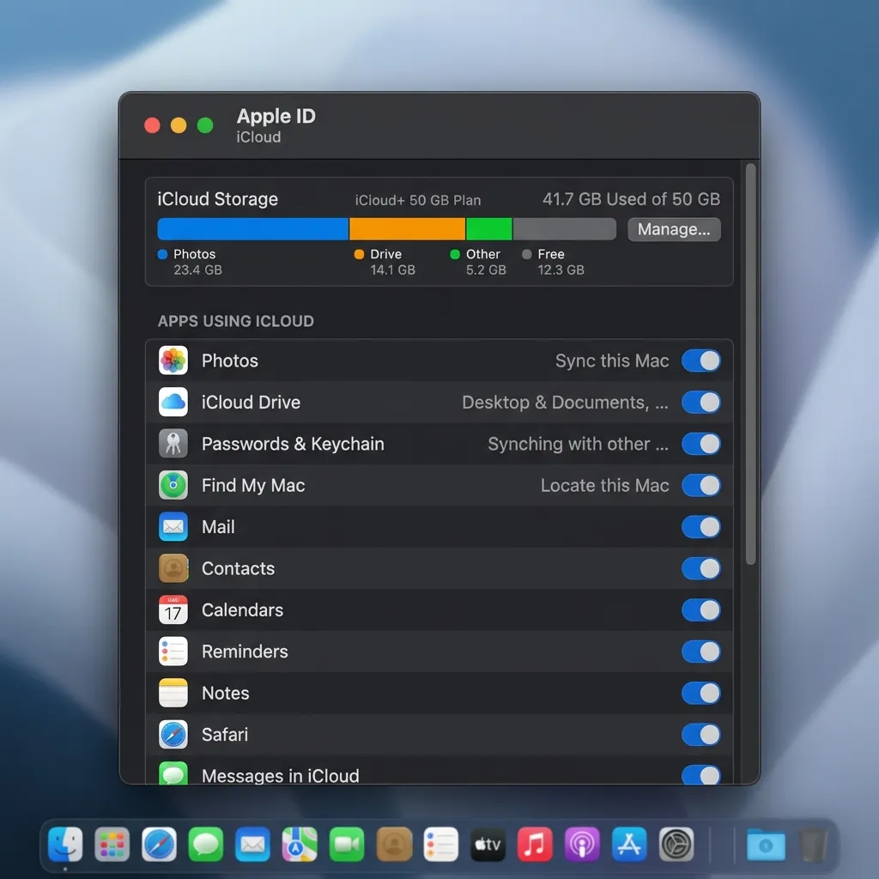Open Reminders from the Dock
This screenshot has width=879, height=879.
click(x=440, y=844)
